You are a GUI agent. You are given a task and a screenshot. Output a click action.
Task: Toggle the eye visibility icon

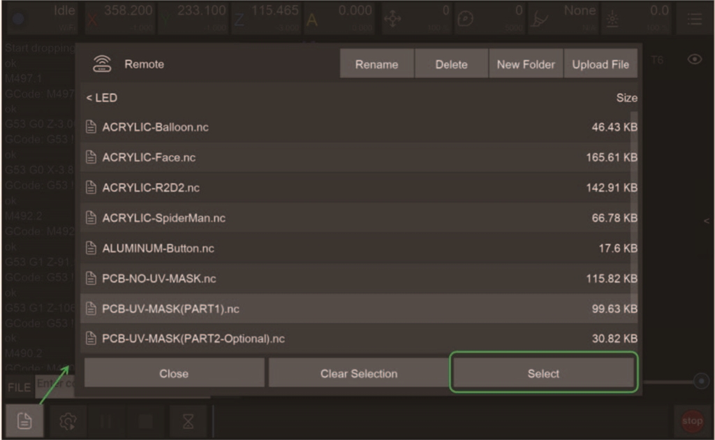[694, 59]
